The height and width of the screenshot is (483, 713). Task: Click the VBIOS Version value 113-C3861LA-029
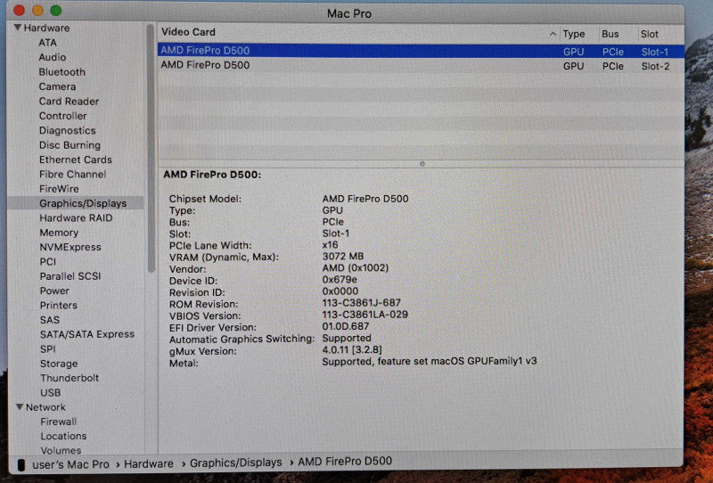coord(365,315)
